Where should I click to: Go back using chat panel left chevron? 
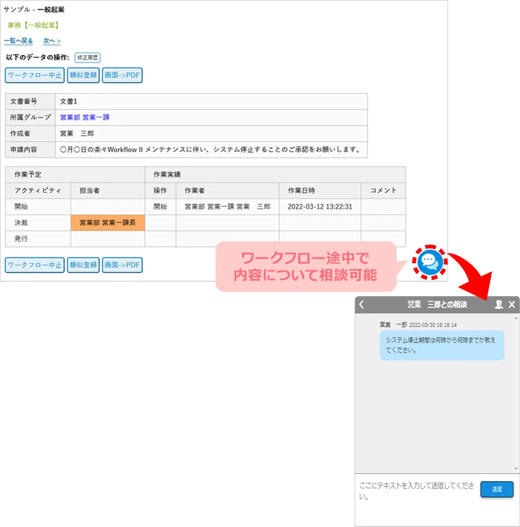(362, 305)
